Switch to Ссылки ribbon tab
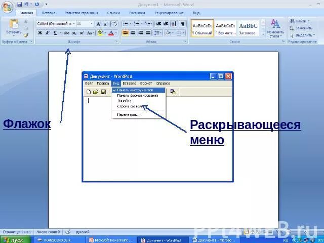This screenshot has width=324, height=243. [x=113, y=13]
